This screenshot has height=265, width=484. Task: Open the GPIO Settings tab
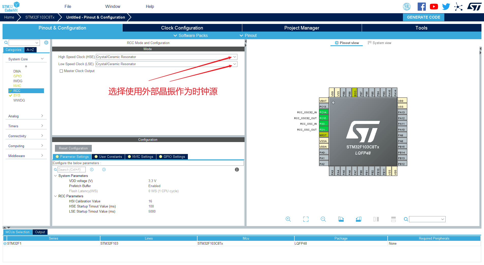[x=172, y=157]
